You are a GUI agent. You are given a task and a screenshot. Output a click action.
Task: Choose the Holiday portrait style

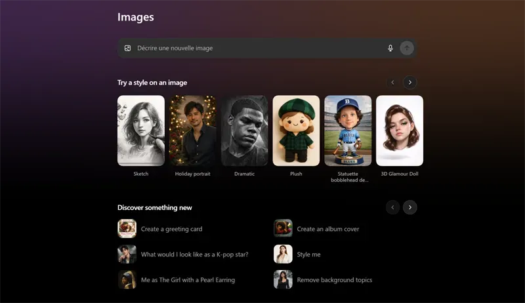[193, 131]
